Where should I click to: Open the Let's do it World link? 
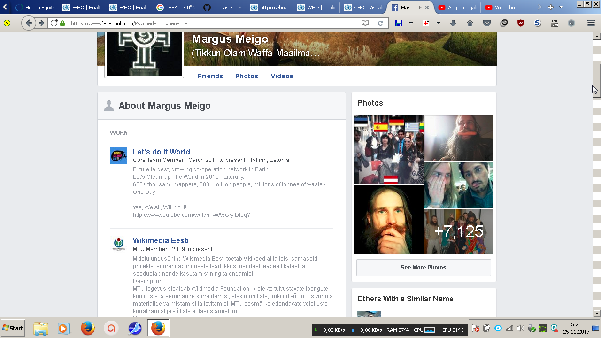coord(162,152)
